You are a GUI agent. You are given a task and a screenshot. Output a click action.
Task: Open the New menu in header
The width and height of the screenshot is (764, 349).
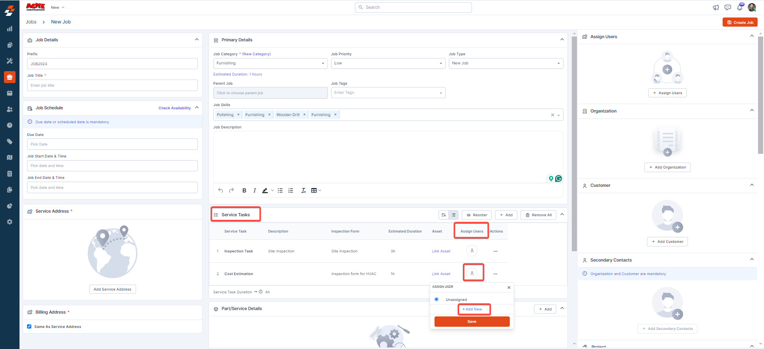point(57,8)
